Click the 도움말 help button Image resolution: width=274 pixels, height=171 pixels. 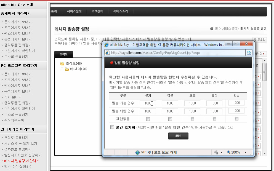[x=260, y=40]
